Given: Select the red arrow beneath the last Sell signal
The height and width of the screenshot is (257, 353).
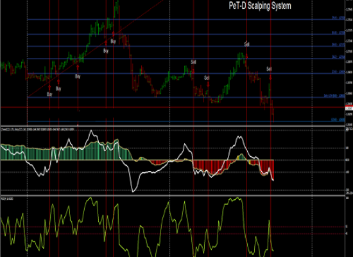Looking at the screenshot, I should coord(270,77).
